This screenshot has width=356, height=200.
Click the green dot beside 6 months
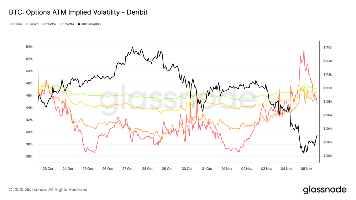point(62,24)
